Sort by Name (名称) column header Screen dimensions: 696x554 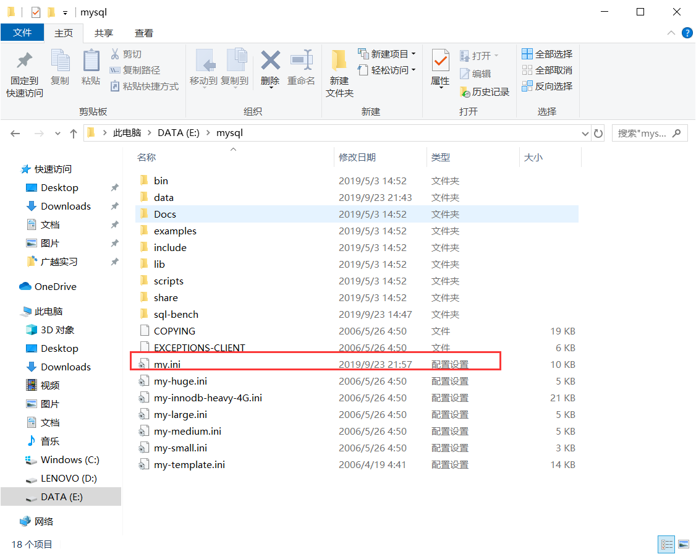[x=146, y=157]
